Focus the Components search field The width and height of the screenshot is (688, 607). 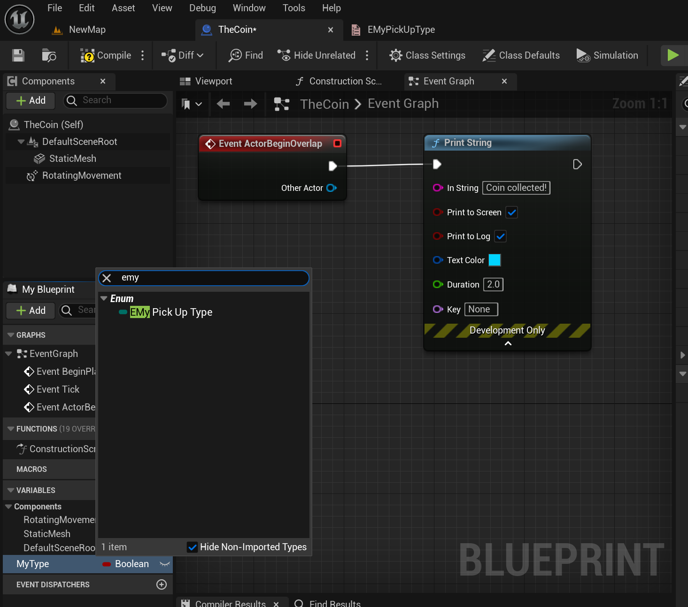click(116, 100)
